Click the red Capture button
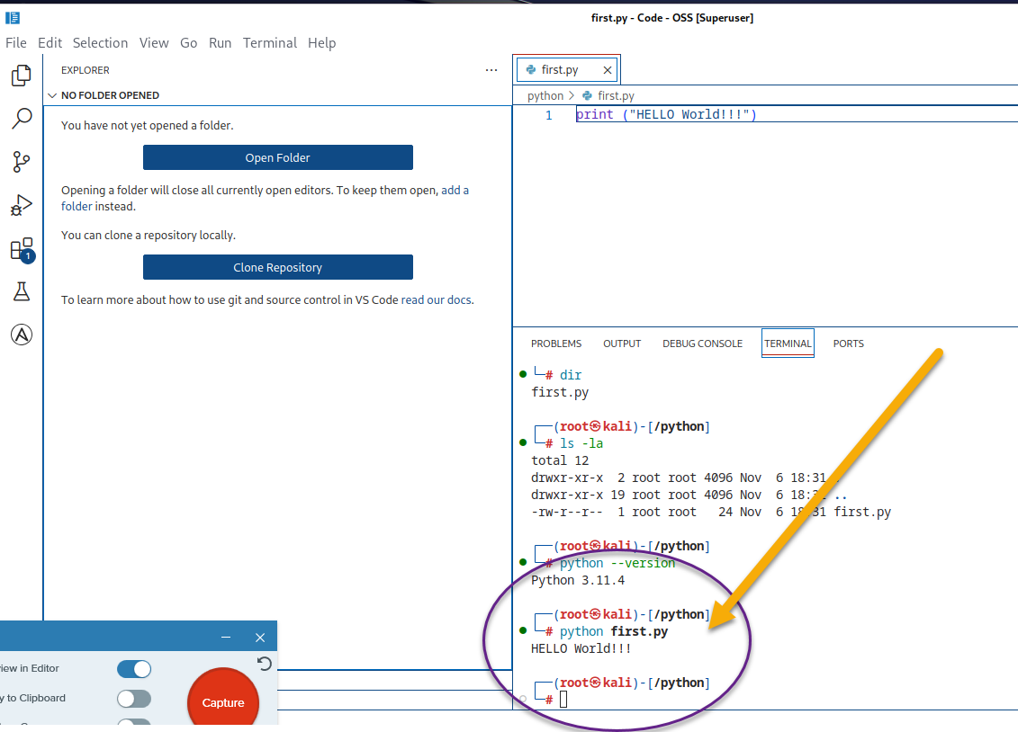Screen dimensions: 1018x732 (x=223, y=702)
